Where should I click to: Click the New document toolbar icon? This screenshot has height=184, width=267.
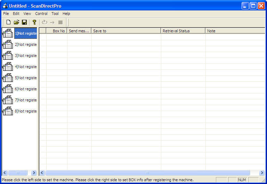(9, 22)
